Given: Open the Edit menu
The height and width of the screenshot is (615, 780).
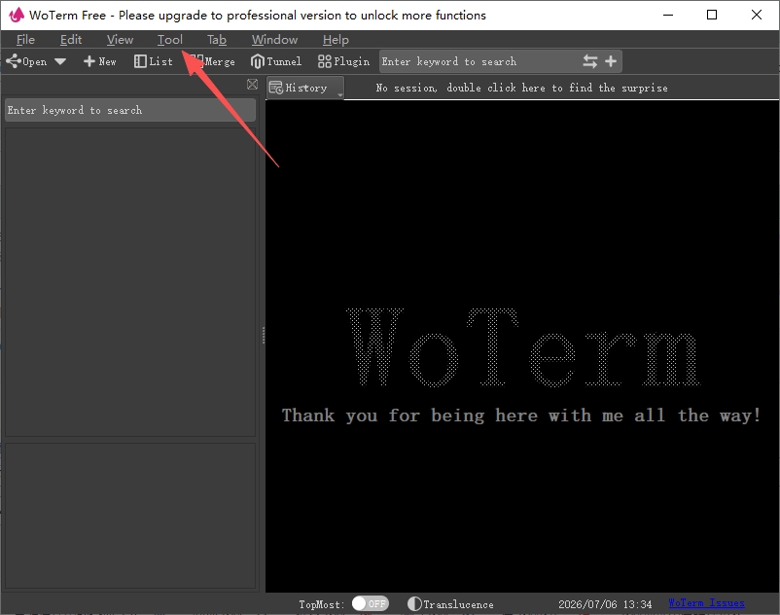Looking at the screenshot, I should click(71, 39).
